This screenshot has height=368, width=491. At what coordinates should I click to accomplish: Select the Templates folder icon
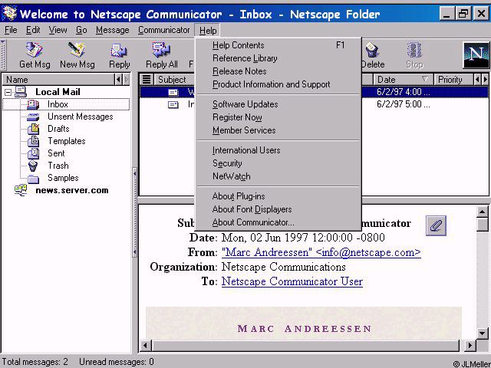(x=33, y=141)
